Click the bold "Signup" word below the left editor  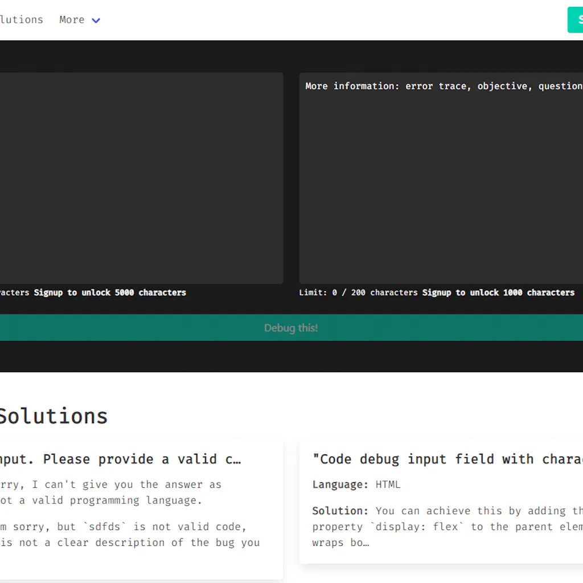(x=48, y=292)
